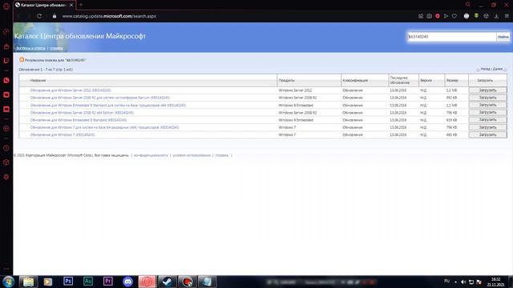
Task: Click the Найти search button
Action: click(x=503, y=37)
